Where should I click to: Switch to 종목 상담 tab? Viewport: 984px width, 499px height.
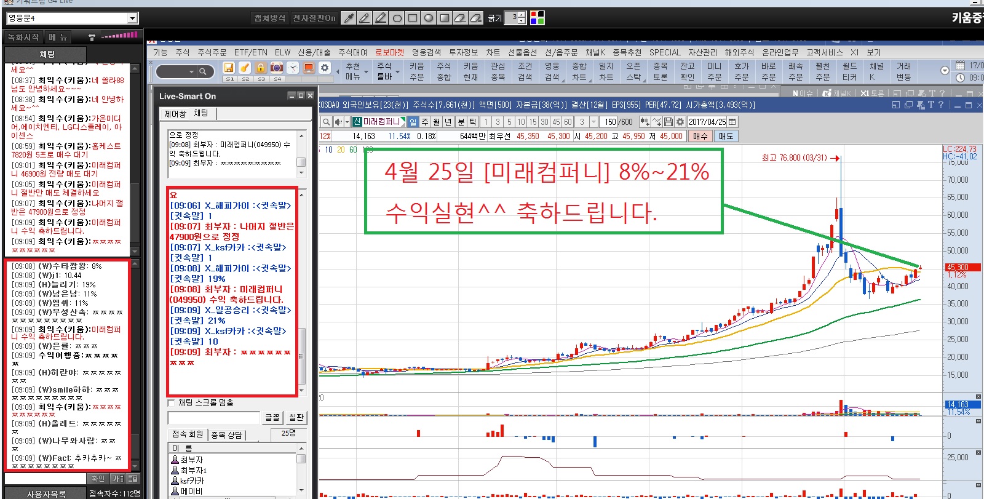click(227, 435)
